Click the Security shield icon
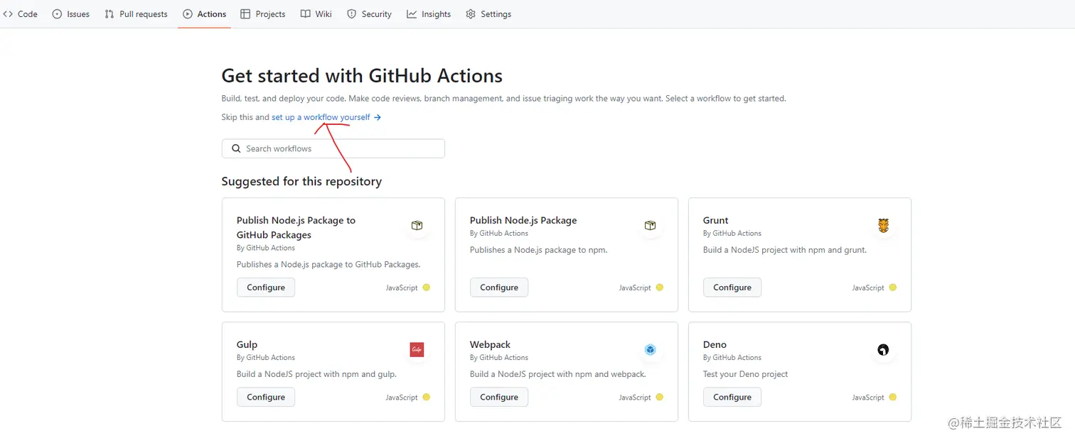This screenshot has height=443, width=1075. [x=351, y=14]
